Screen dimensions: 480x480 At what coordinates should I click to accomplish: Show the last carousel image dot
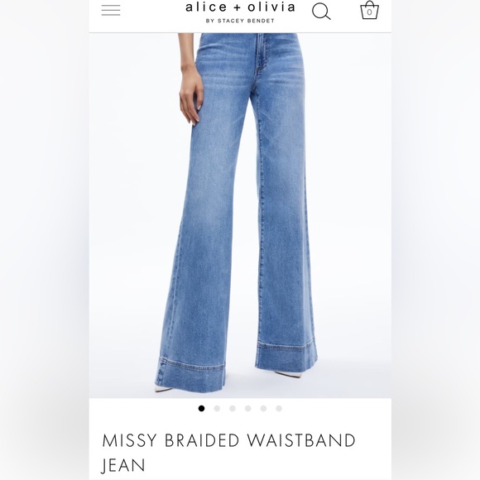[279, 408]
